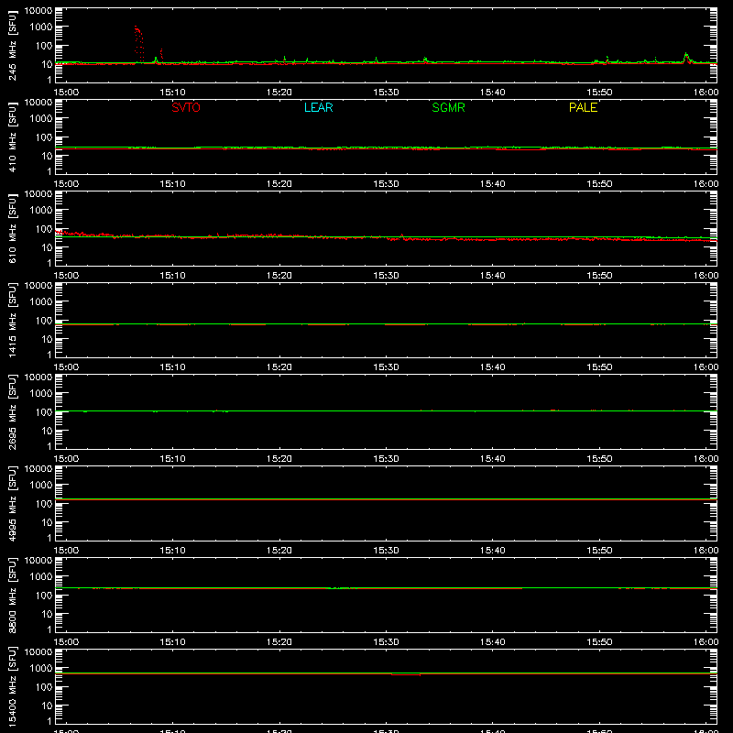Image resolution: width=733 pixels, height=733 pixels.
Task: Click the green peak near 15:58 in the 245 MHz plot
Action: (685, 58)
